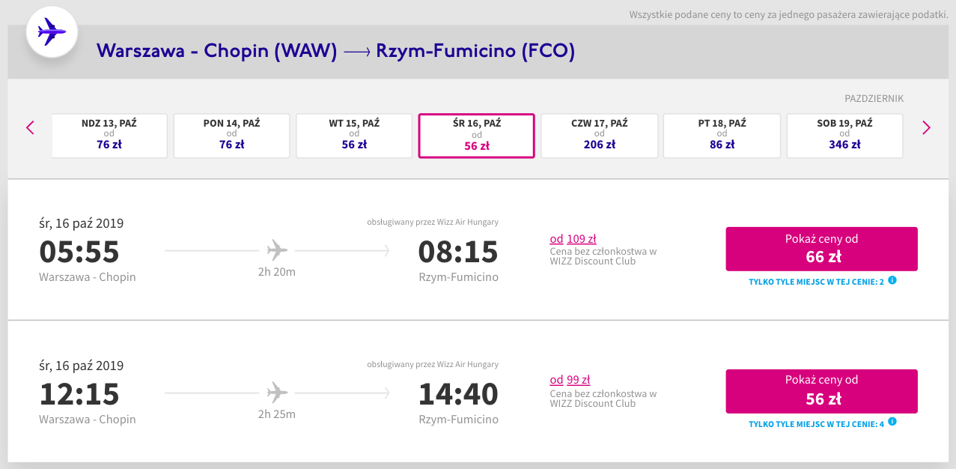Click plane icon on the 12:15 flight route
The height and width of the screenshot is (469, 956).
(x=277, y=392)
